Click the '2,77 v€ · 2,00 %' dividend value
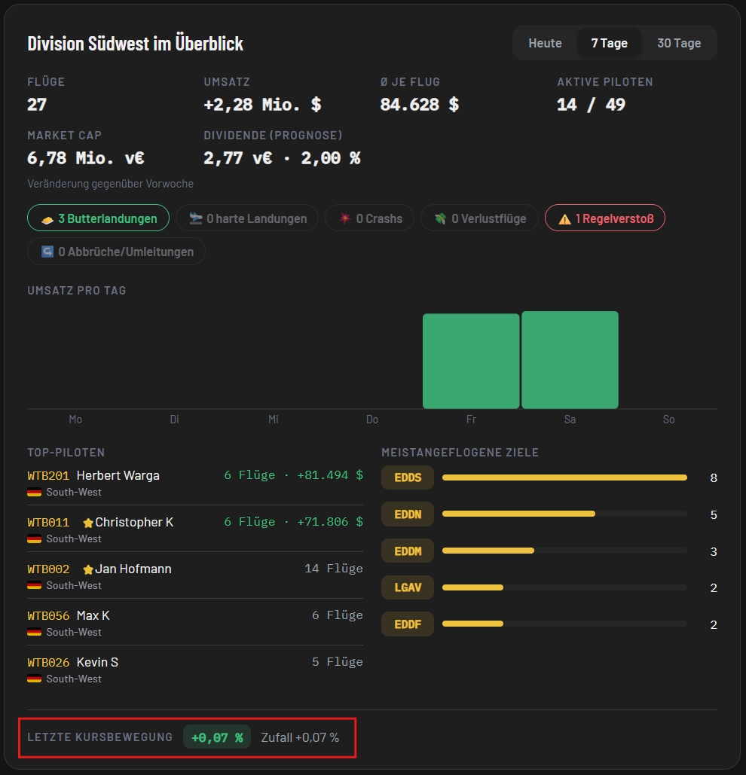746x775 pixels. (283, 158)
